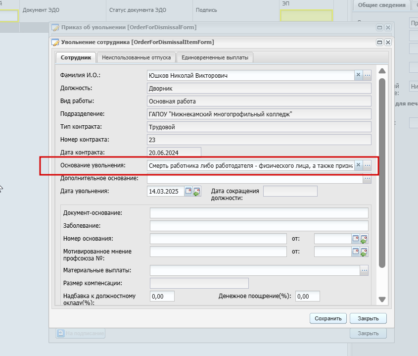Screen dimensions: 418x356
Task: Clear Основание увольнения value with X icon
Action: click(358, 165)
